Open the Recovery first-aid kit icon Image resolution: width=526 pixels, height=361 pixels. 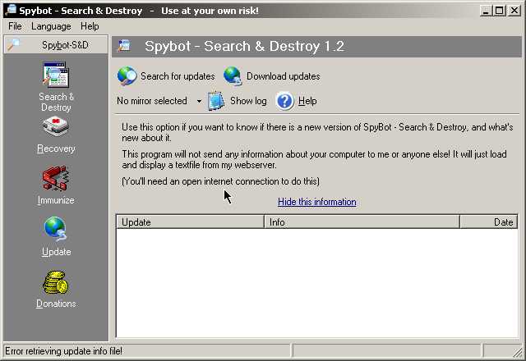tap(56, 126)
